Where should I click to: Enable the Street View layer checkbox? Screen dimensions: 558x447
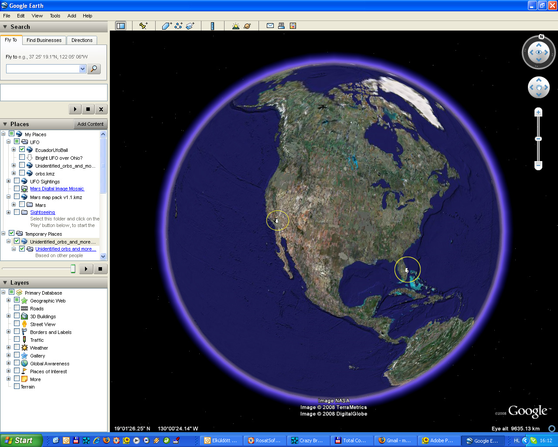click(17, 323)
